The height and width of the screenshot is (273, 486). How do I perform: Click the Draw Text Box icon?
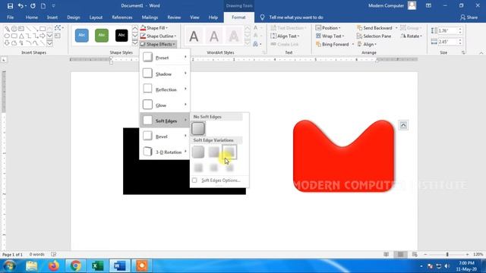[58, 36]
